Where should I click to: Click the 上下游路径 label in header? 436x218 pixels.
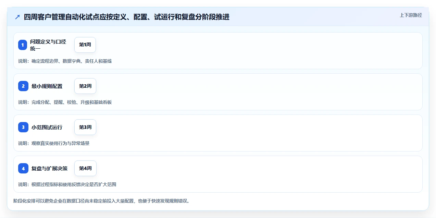coord(411,15)
